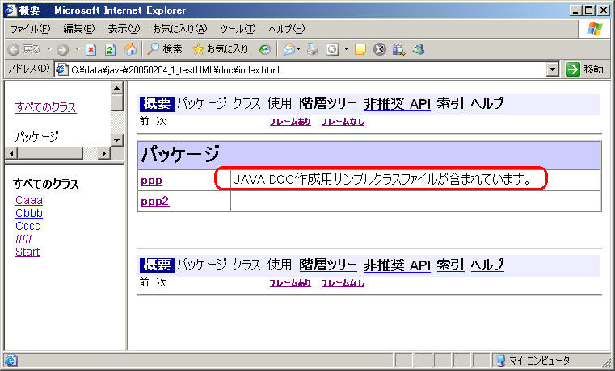Click the Refresh page icon
The width and height of the screenshot is (615, 371).
(110, 49)
